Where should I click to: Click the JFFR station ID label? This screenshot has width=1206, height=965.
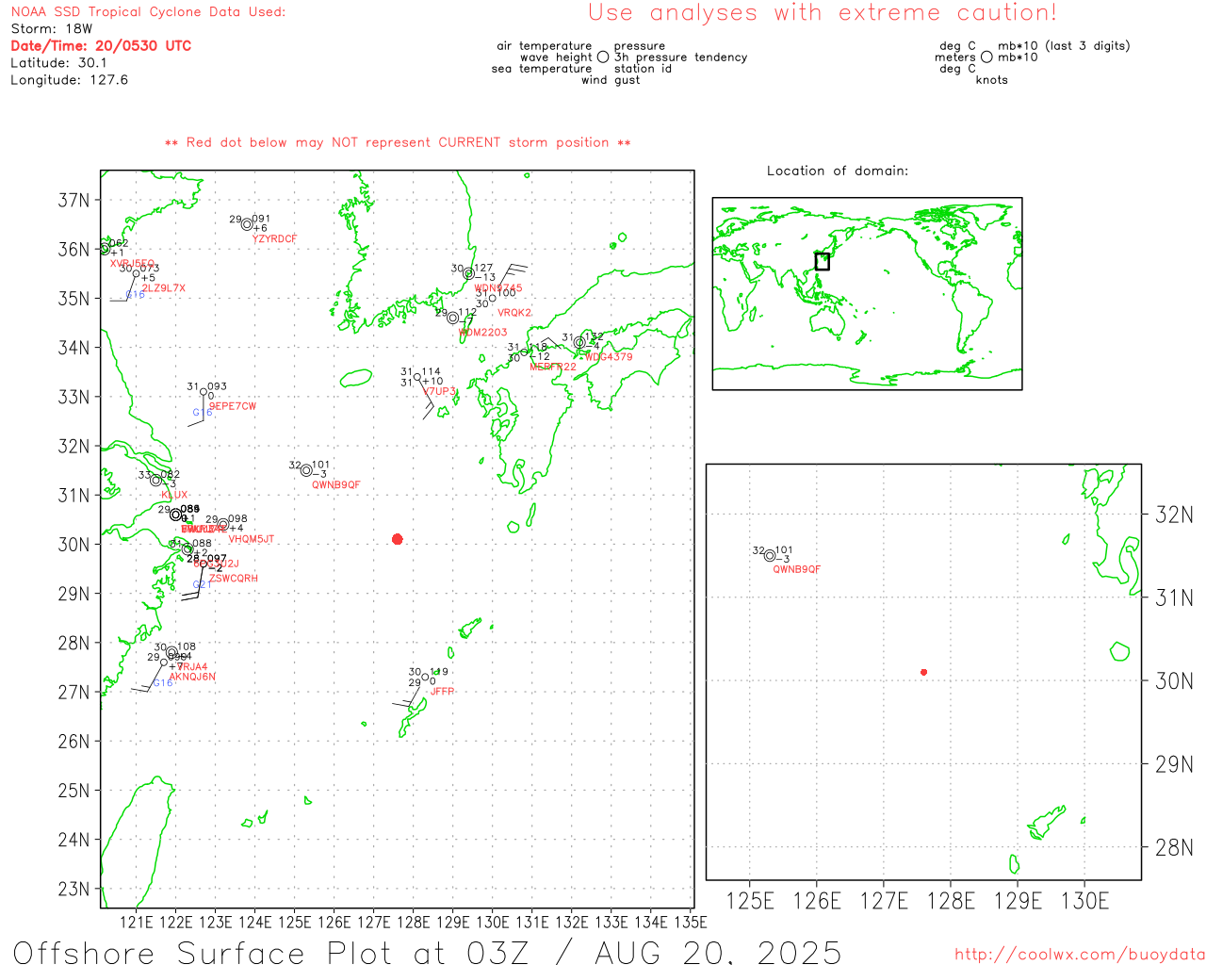[x=443, y=692]
